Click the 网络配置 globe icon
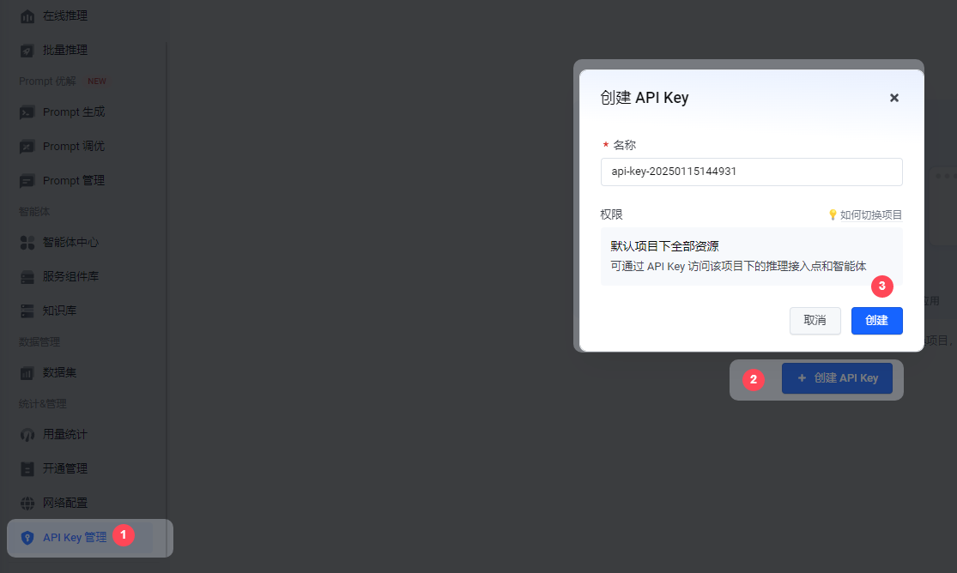 pyautogui.click(x=27, y=503)
